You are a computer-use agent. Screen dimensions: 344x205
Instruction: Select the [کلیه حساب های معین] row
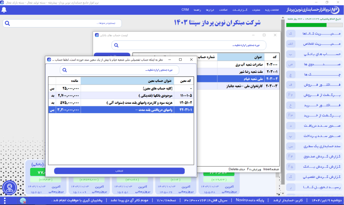[x=121, y=88]
